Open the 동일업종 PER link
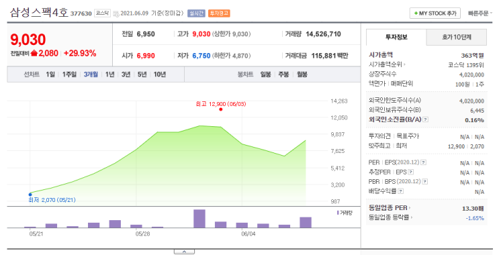Image resolution: width=499 pixels, height=255 pixels. 390,208
